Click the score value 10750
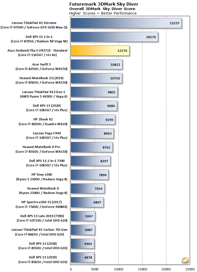The width and height of the screenshot is (197, 272). (x=115, y=78)
